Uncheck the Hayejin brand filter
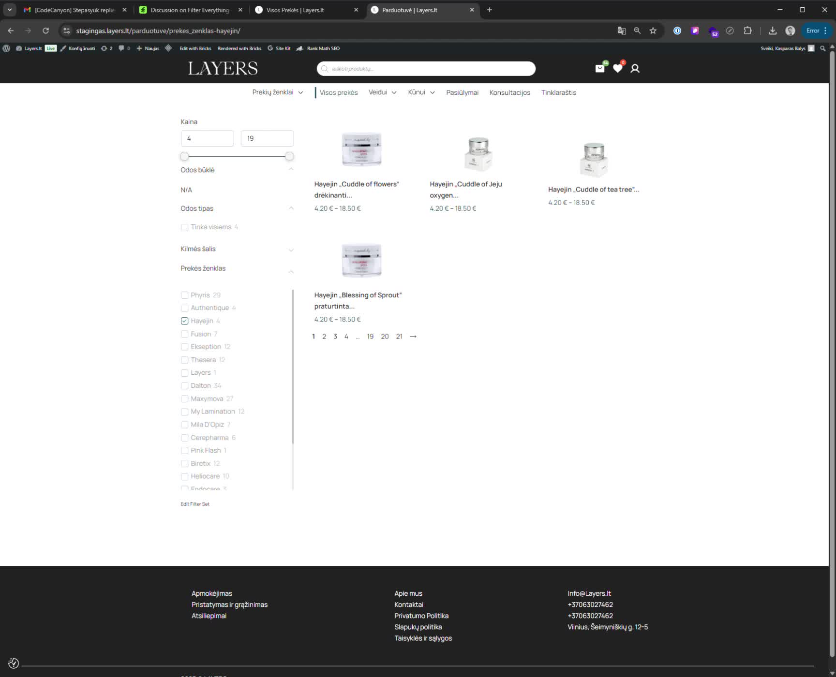The image size is (836, 677). coord(184,321)
